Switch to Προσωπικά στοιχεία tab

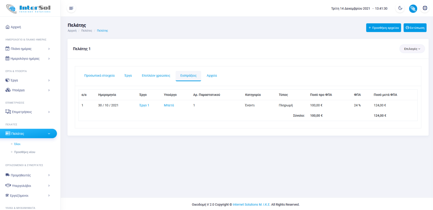[x=99, y=76]
